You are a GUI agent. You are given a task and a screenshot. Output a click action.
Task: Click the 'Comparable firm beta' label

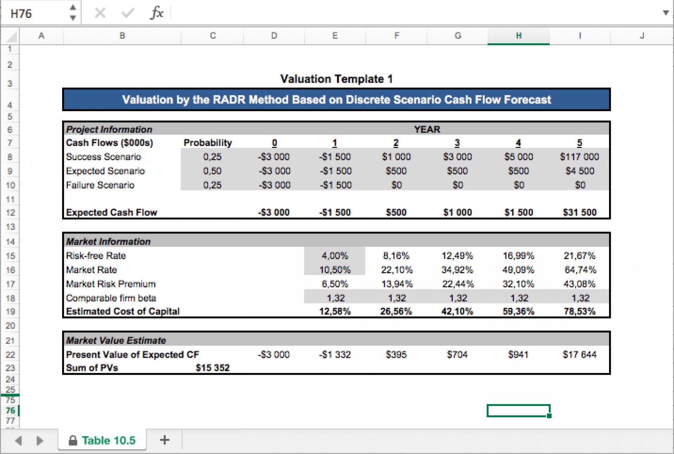point(111,298)
